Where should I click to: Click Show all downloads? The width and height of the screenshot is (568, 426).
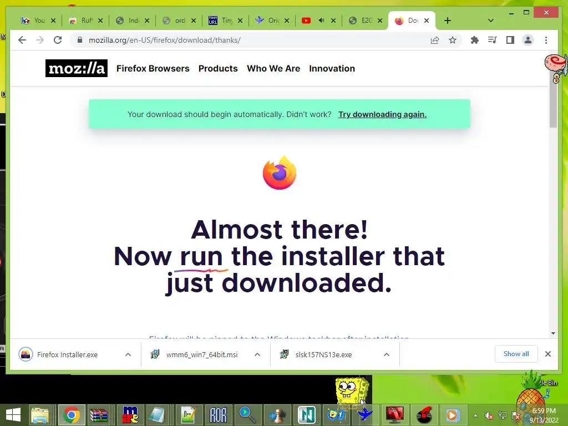point(516,354)
